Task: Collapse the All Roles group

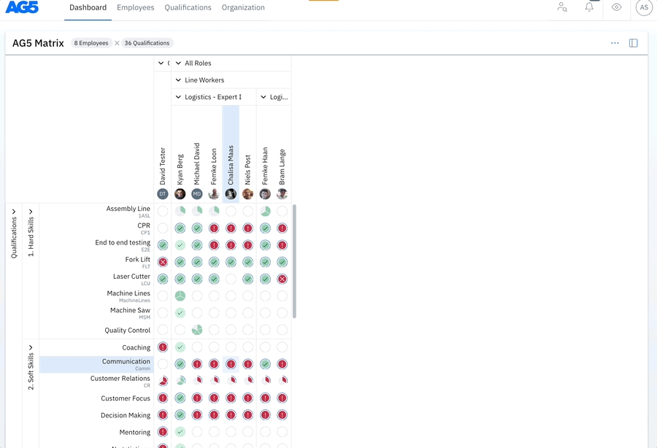Action: [178, 63]
